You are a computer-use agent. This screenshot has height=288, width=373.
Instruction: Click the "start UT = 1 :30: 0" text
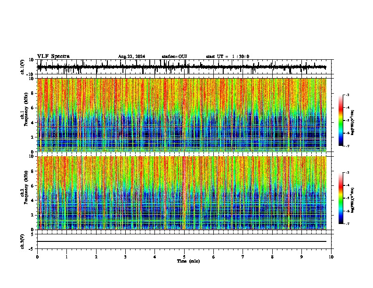tap(227, 56)
